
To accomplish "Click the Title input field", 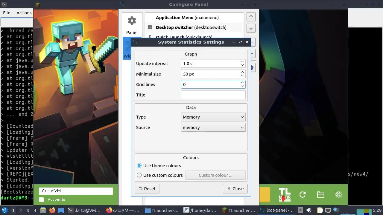I will coord(213,95).
